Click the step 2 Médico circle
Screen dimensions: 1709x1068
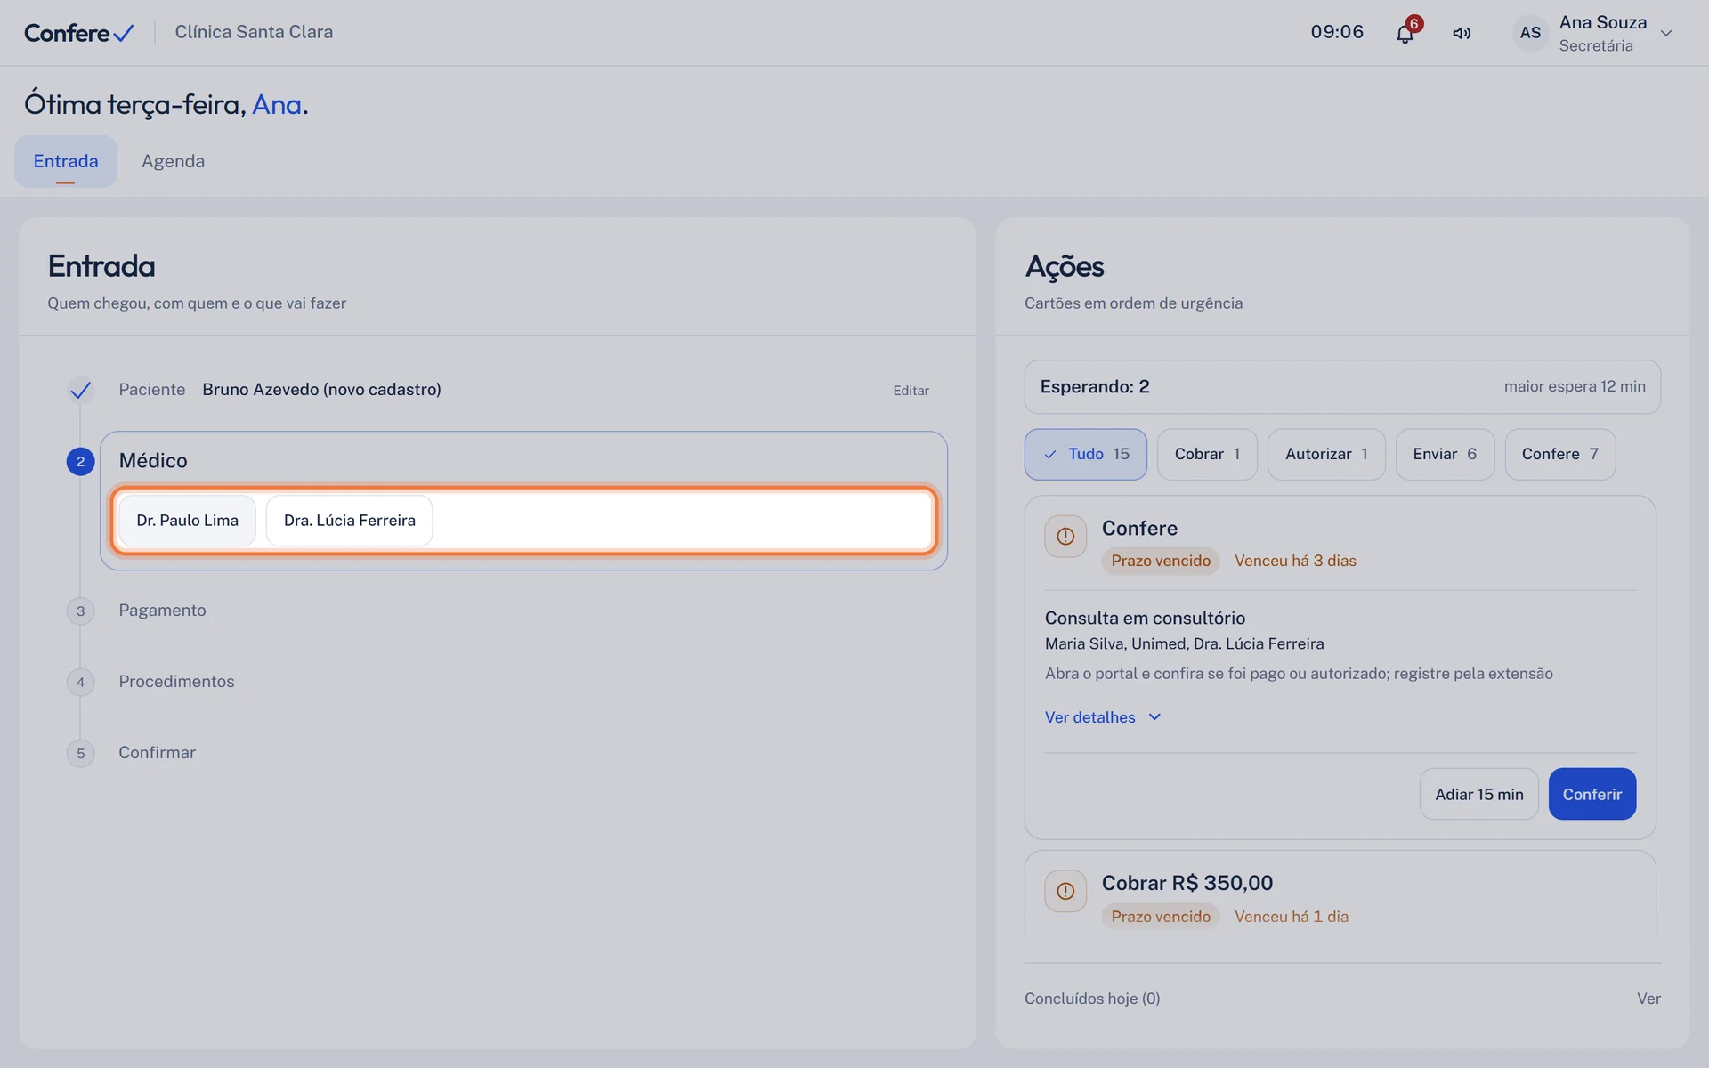(81, 461)
